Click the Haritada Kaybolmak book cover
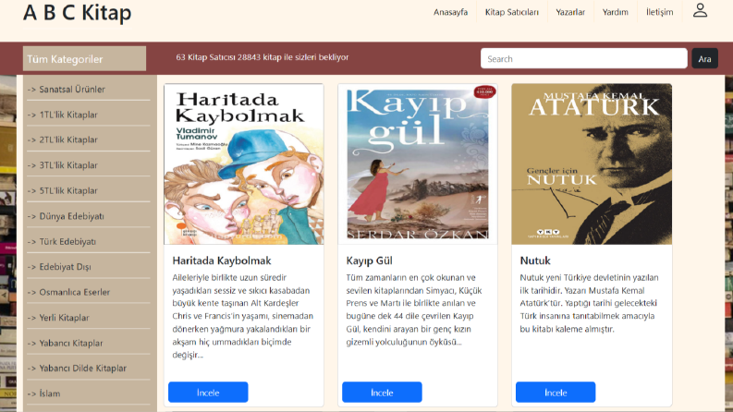Viewport: 733px width, 412px height. (243, 164)
